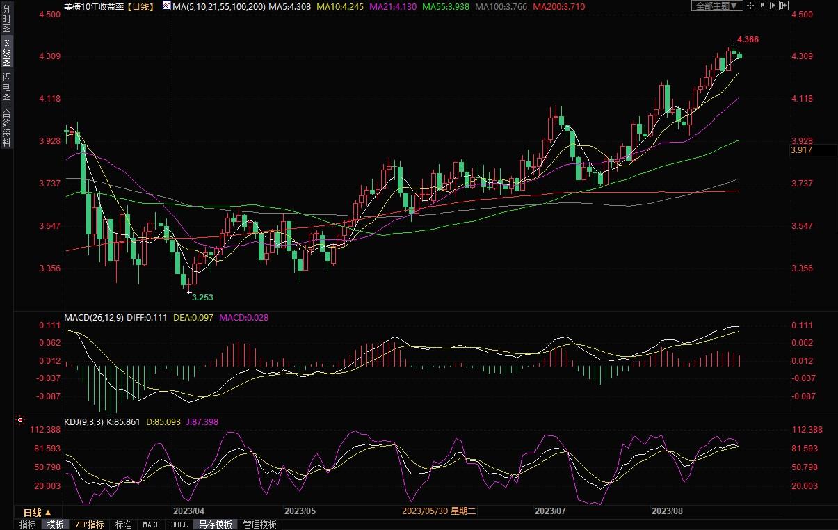
Task: Click the crosshair cursor icon at top right
Action: coord(750,6)
